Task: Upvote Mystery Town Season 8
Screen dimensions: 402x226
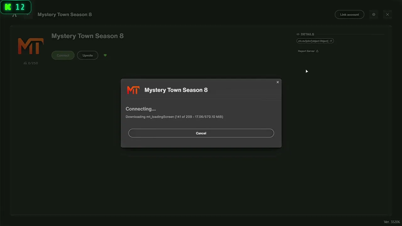Action: [88, 55]
